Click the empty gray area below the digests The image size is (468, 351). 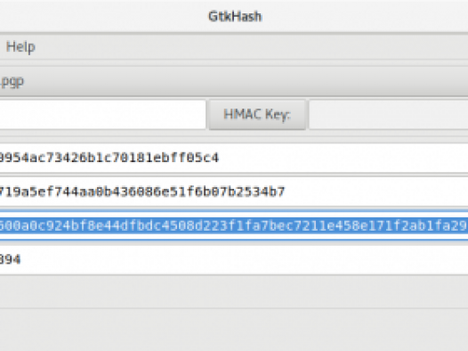(x=234, y=291)
